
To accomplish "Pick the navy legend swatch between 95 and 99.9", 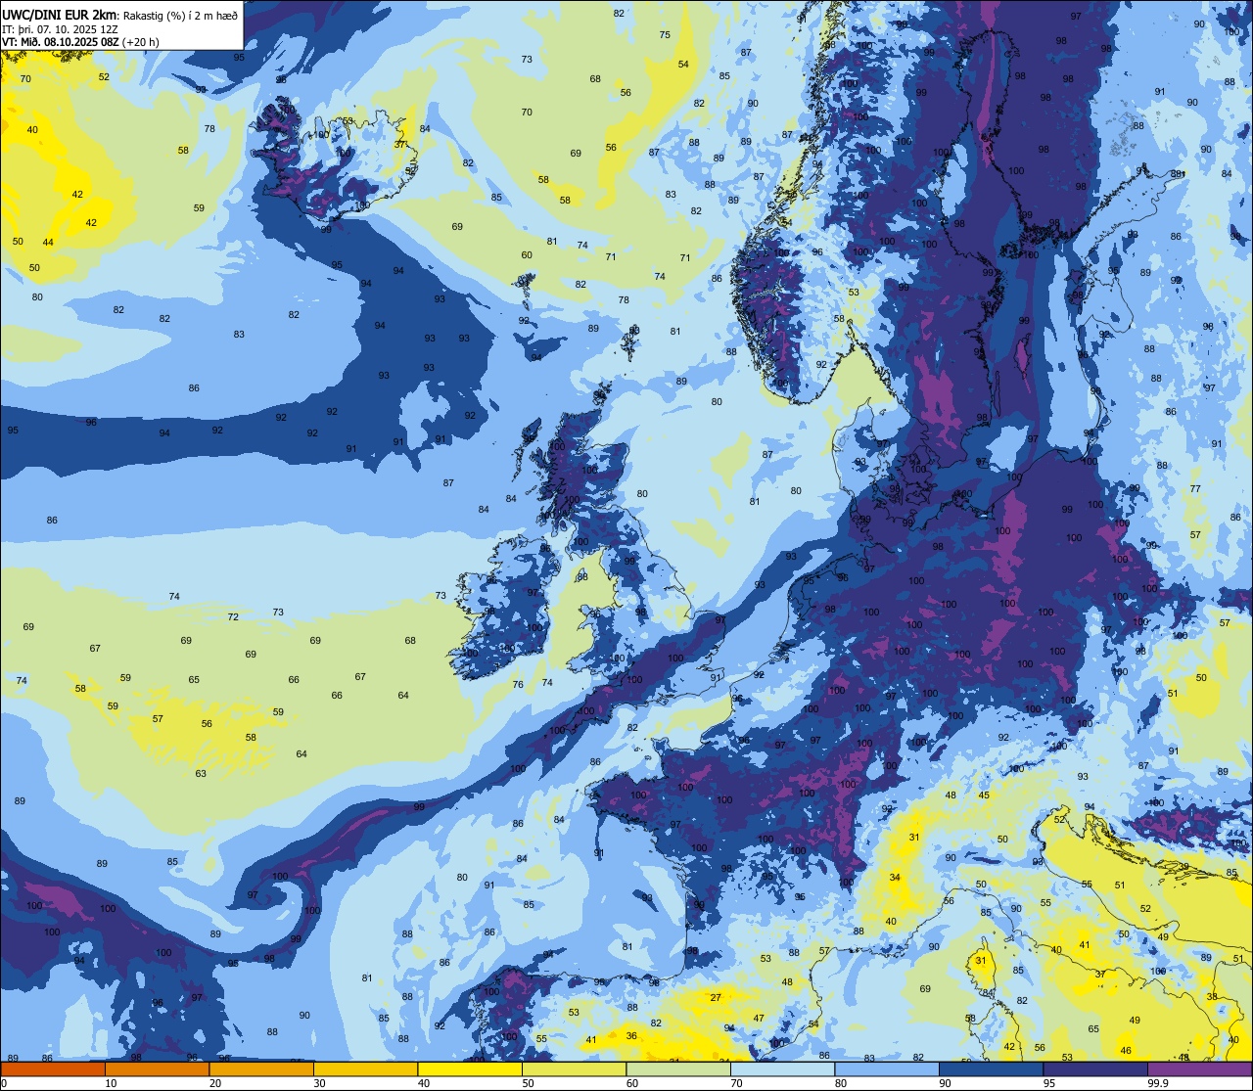I will point(1095,1069).
